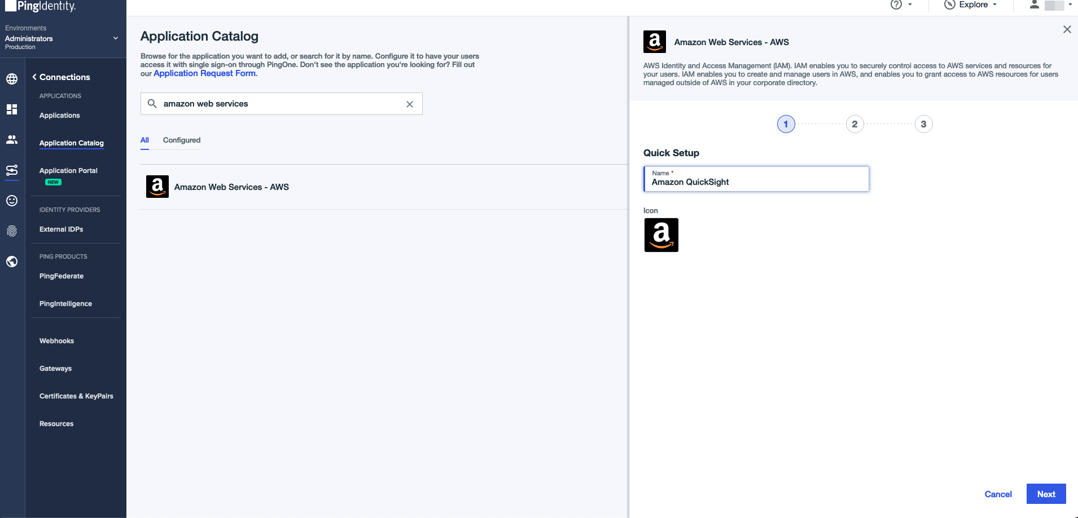Open the Explore dropdown arrow

pyautogui.click(x=994, y=5)
